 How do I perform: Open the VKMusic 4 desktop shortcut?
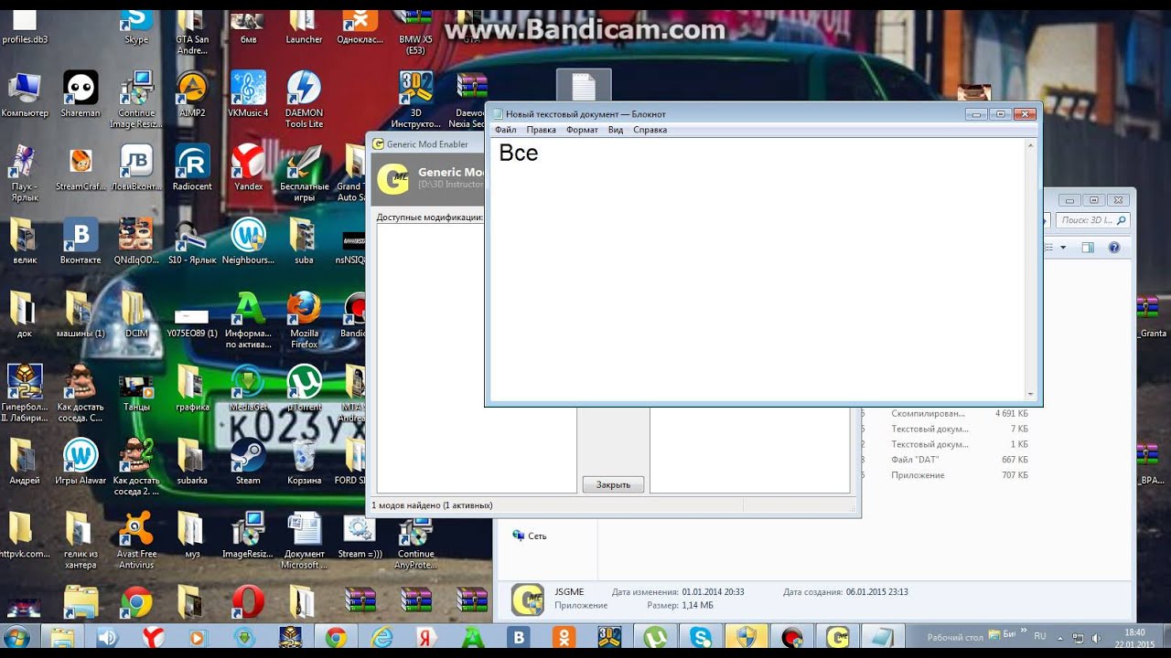pyautogui.click(x=248, y=94)
